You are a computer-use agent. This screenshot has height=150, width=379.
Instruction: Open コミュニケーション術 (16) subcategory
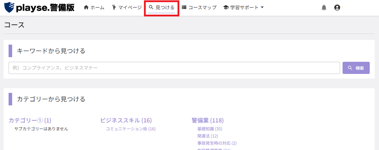tap(131, 129)
